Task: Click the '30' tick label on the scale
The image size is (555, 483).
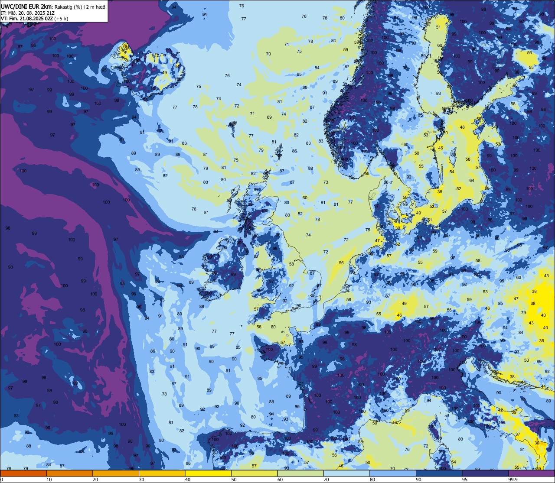Action: 141,480
